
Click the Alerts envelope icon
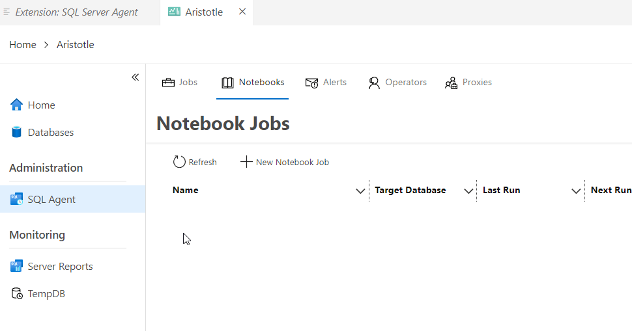point(311,83)
